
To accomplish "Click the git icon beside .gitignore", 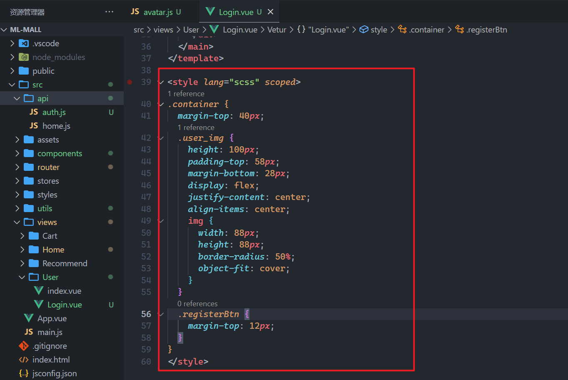I will tap(24, 346).
